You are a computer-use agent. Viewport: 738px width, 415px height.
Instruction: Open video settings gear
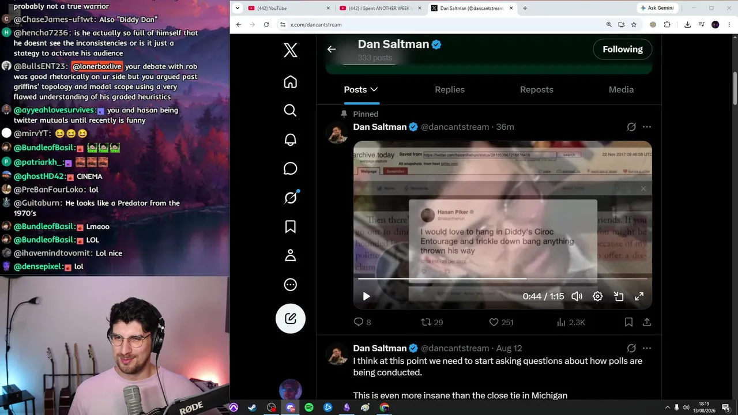pyautogui.click(x=597, y=296)
